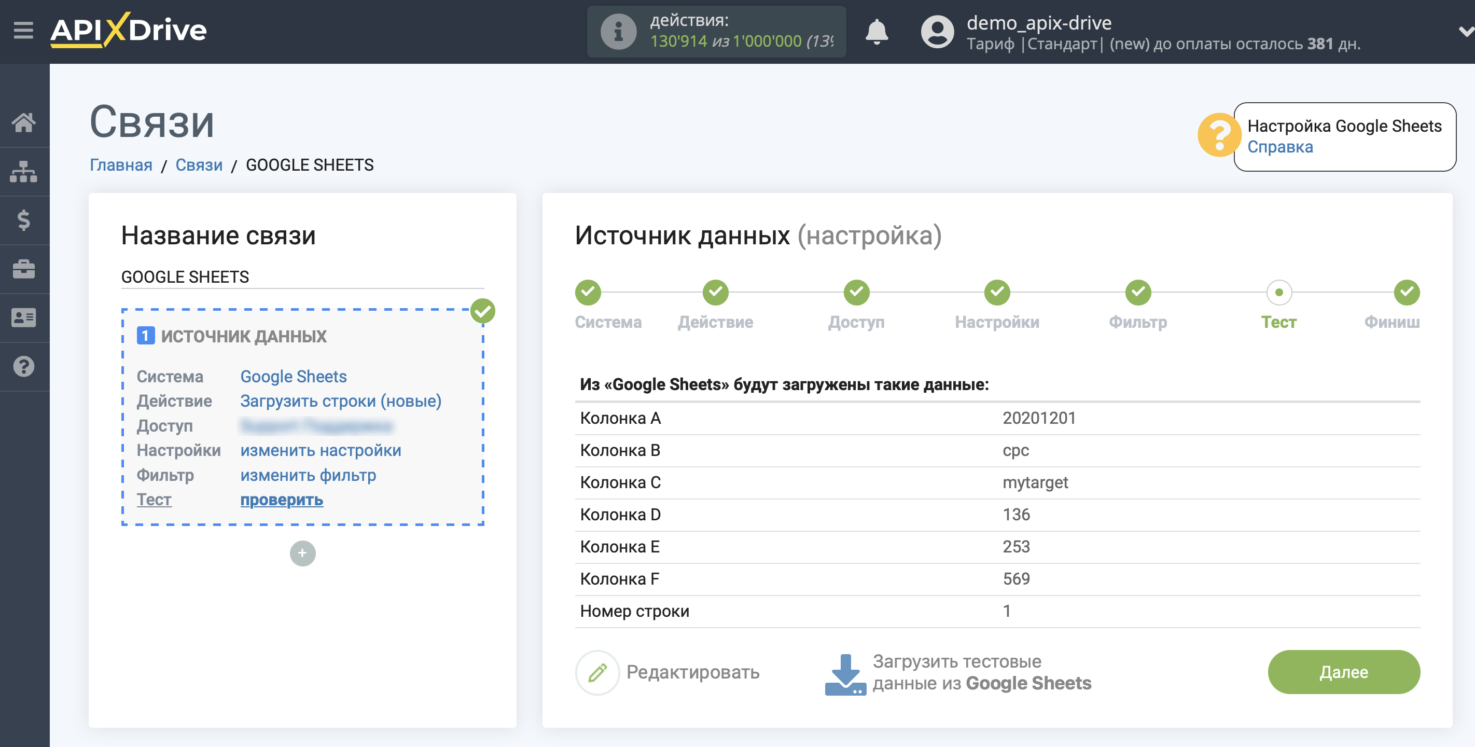Image resolution: width=1475 pixels, height=747 pixels.
Task: Click the Тест label in source block
Action: pos(154,500)
